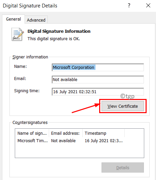The height and width of the screenshot is (180, 156).
Task: Switch to the General tab
Action: (13, 19)
